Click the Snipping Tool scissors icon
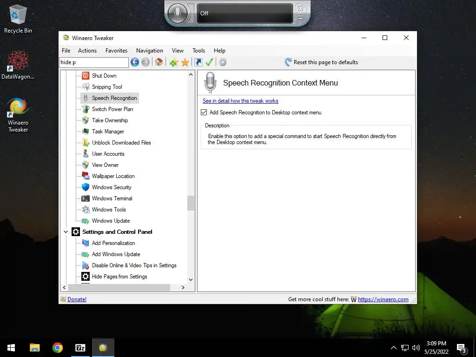476x357 pixels. [86, 87]
